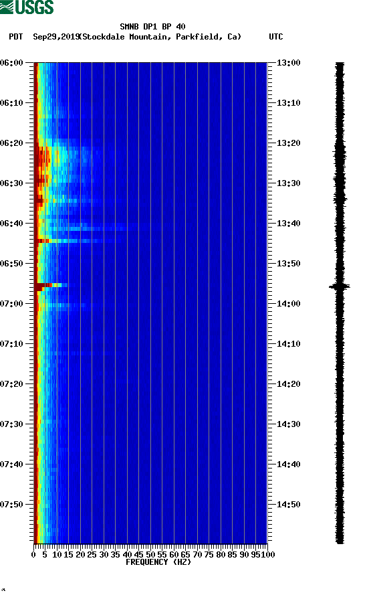
Task: Click the 13:20 UTC time label
Action: click(288, 143)
